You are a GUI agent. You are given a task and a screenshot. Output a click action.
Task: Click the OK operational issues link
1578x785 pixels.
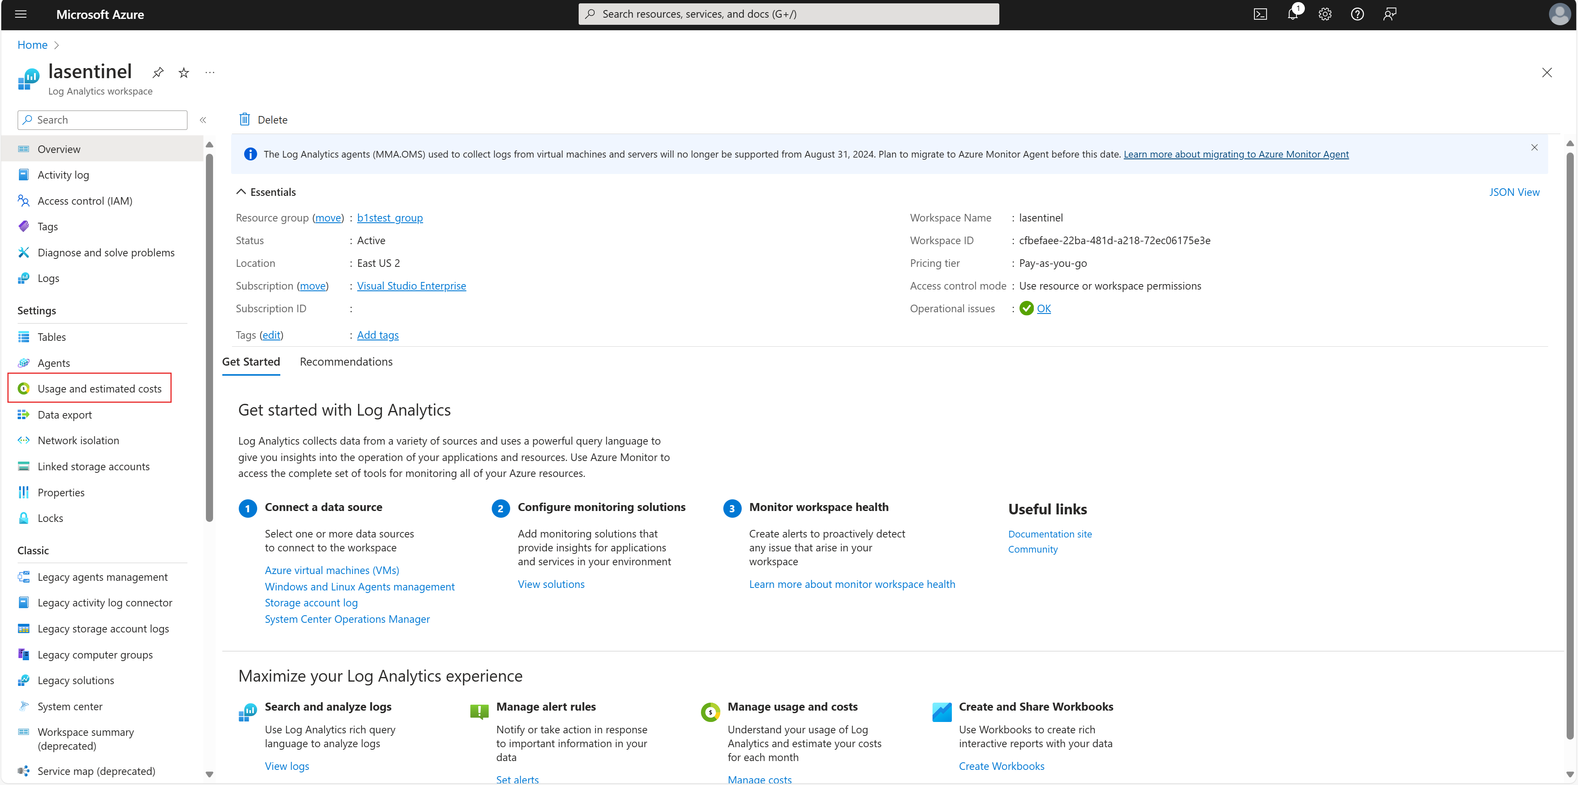coord(1043,309)
